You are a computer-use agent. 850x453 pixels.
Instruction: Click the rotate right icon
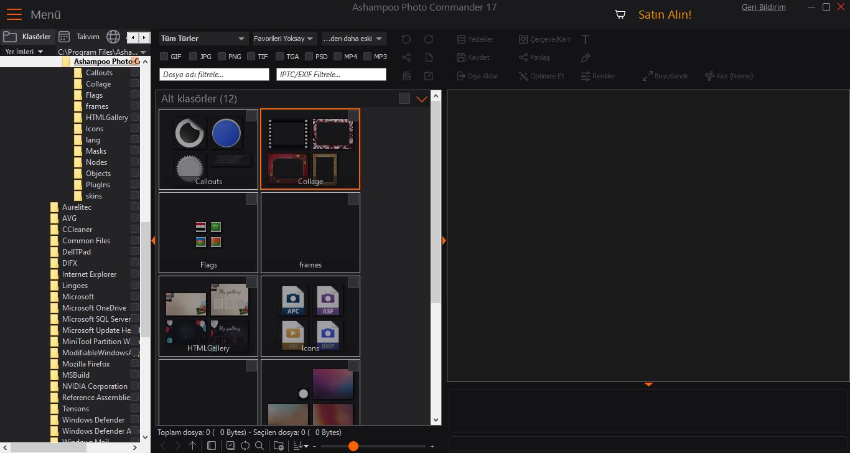(x=429, y=39)
